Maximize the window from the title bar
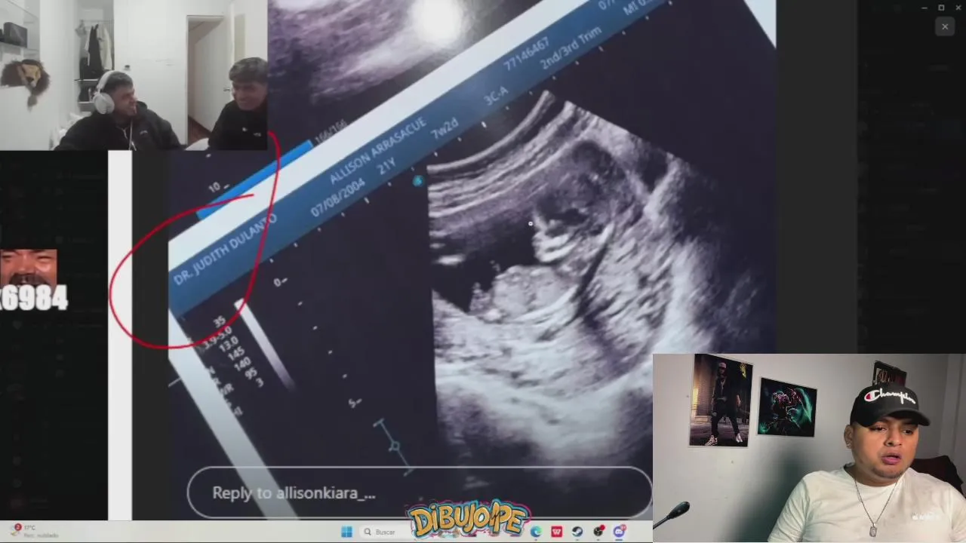 [x=941, y=8]
